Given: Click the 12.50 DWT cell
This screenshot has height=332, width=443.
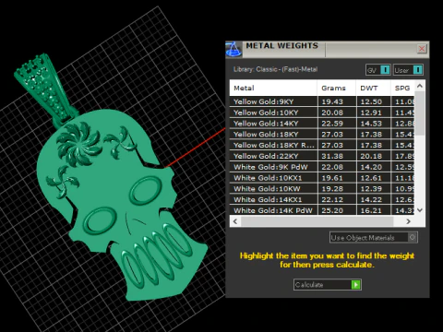Looking at the screenshot, I should (374, 101).
